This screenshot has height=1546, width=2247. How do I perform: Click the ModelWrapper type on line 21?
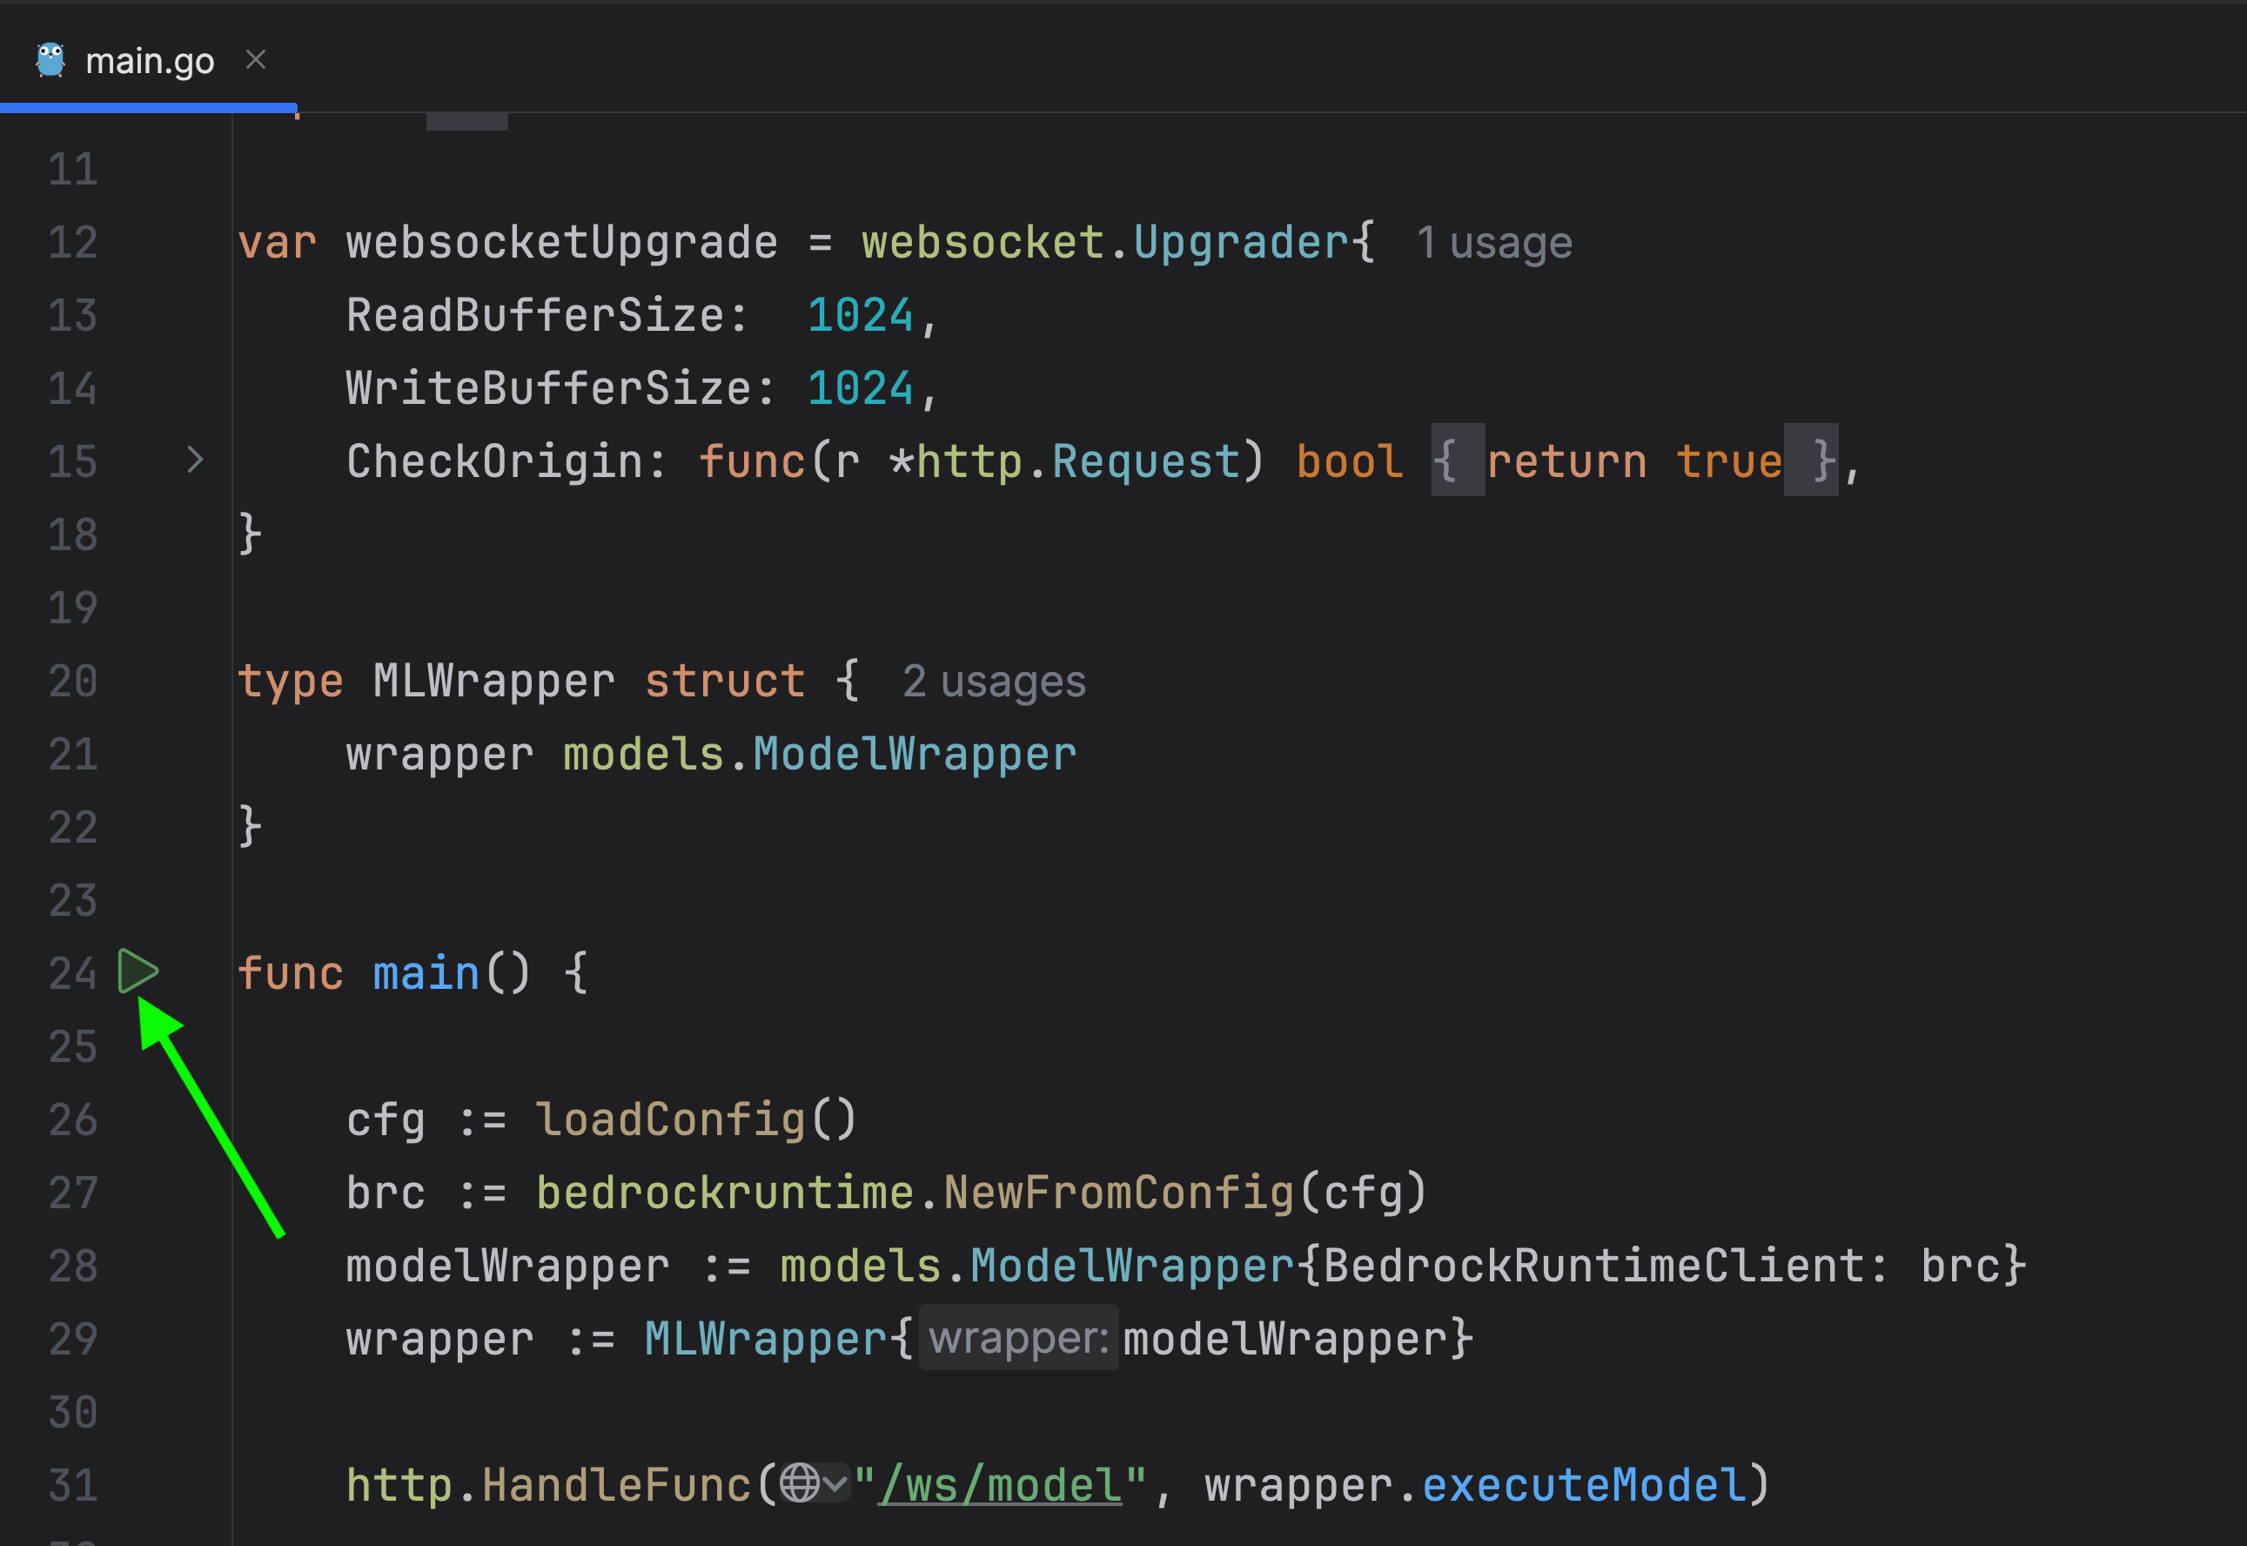[x=914, y=755]
